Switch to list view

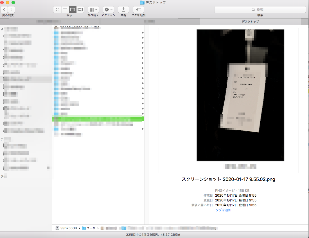65,10
